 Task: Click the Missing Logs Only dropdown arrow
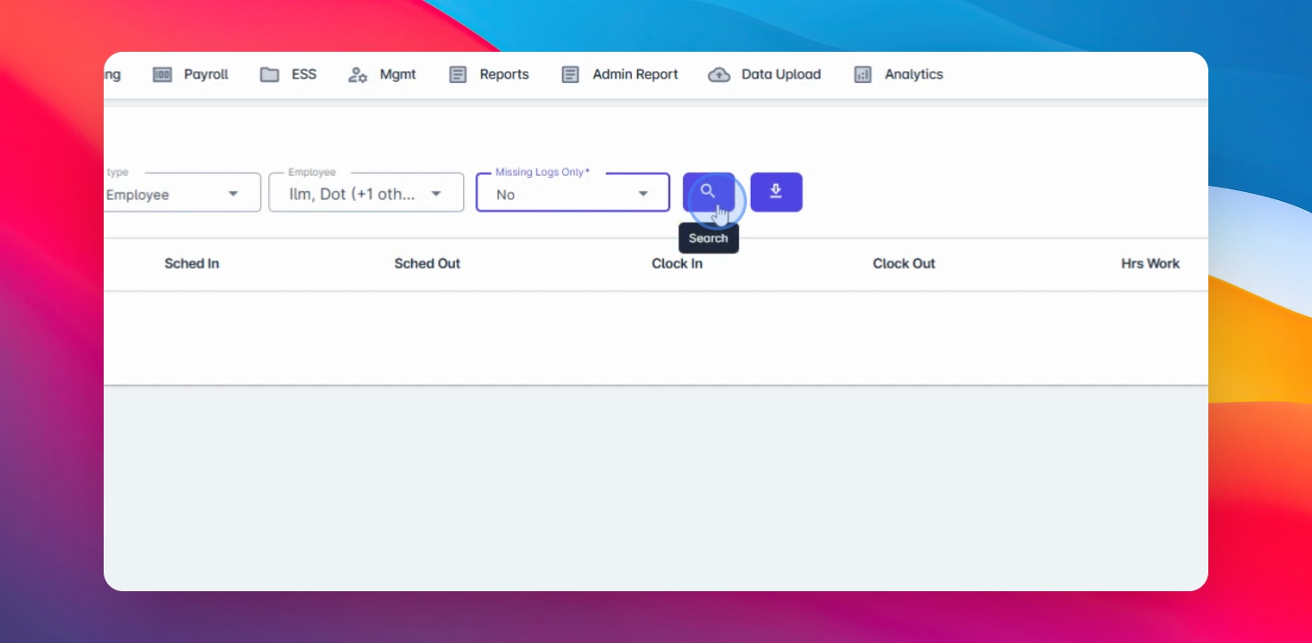[643, 194]
